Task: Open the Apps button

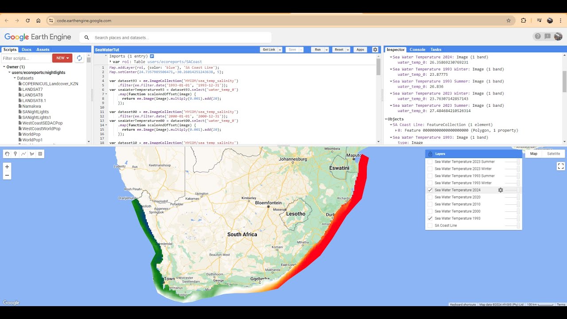Action: pos(360,50)
